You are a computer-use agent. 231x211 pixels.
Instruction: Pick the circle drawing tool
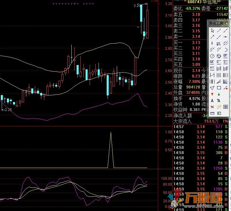pos(212,56)
